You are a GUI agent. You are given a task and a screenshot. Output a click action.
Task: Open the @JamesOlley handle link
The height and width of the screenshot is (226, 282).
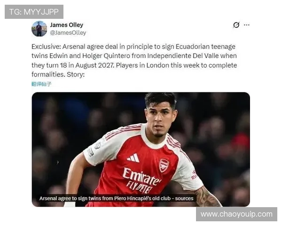(68, 33)
